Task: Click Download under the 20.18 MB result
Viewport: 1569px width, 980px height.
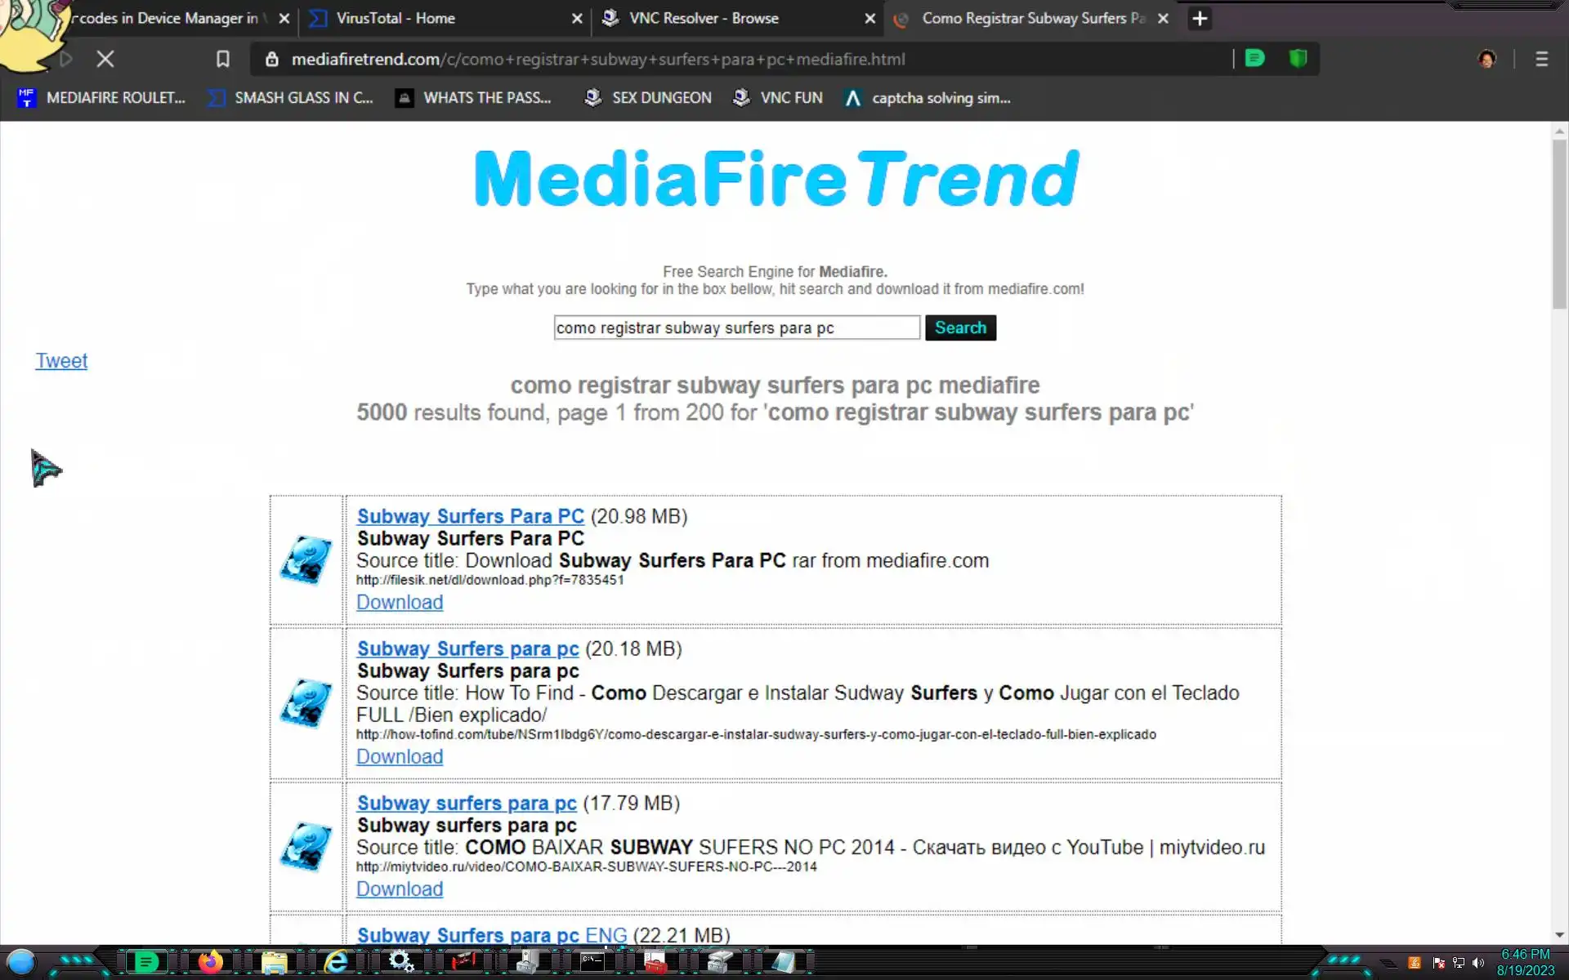Action: [400, 756]
